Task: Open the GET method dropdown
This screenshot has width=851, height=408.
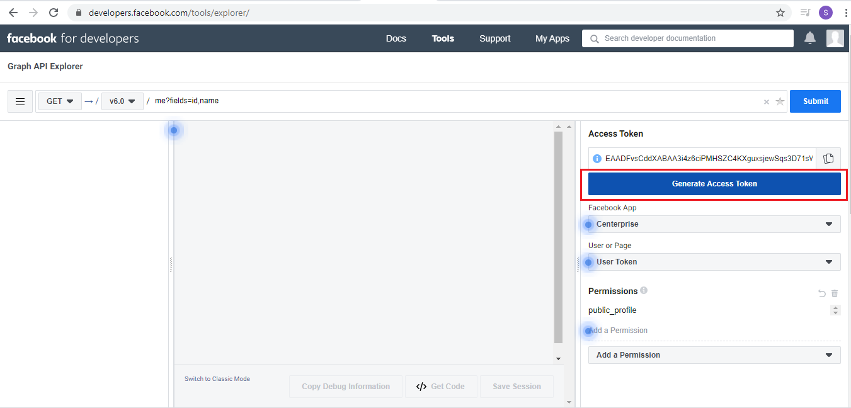Action: tap(60, 101)
